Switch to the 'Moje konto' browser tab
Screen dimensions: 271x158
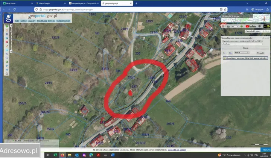pyautogui.click(x=17, y=3)
